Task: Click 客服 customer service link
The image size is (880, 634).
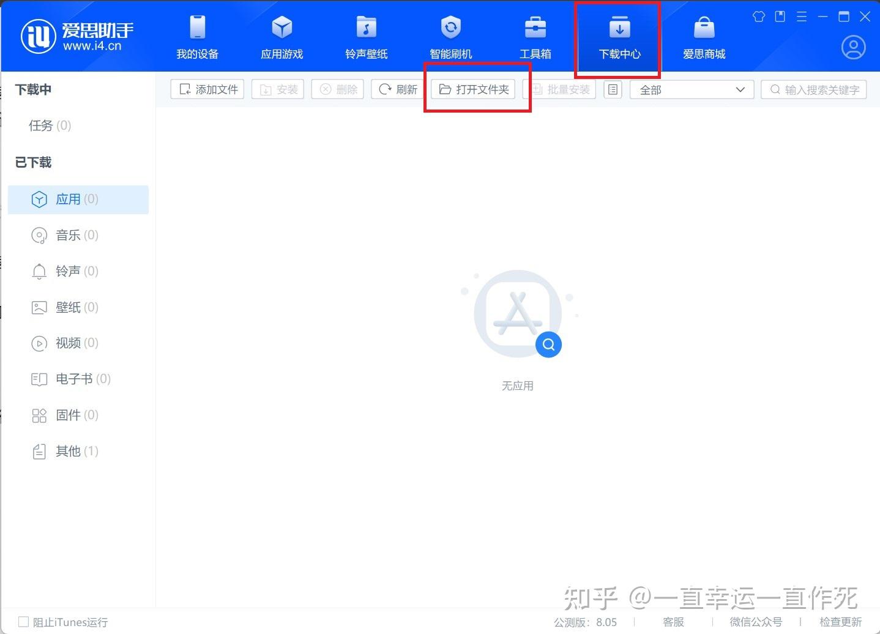Action: pyautogui.click(x=673, y=622)
